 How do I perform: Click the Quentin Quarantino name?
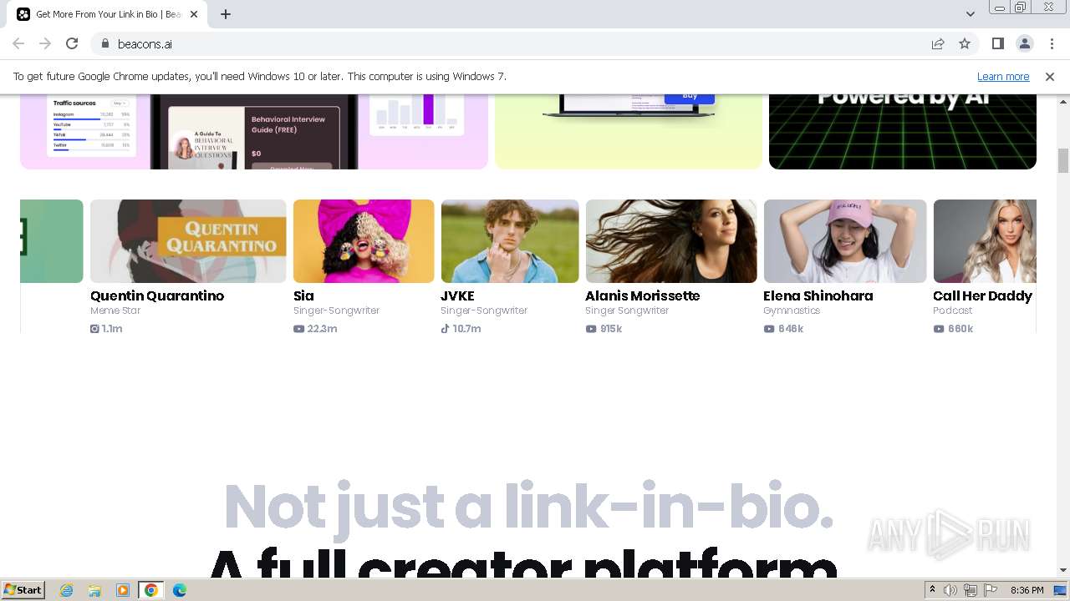(157, 295)
